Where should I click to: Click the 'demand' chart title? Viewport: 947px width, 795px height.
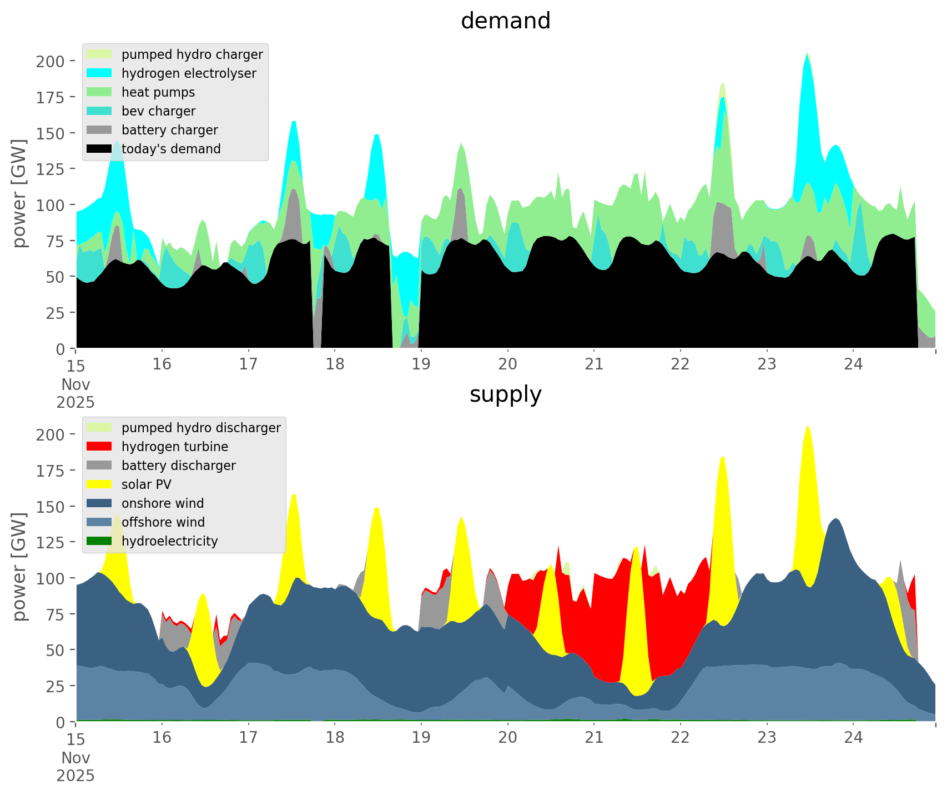[x=505, y=21]
